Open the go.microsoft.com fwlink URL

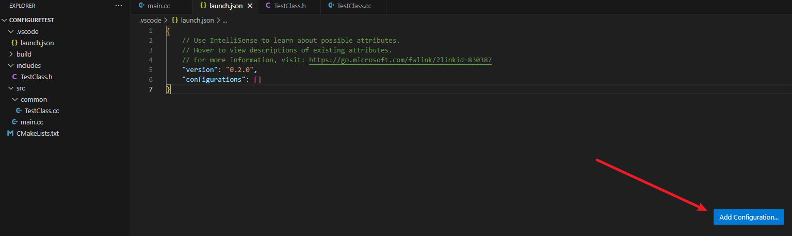tap(400, 60)
